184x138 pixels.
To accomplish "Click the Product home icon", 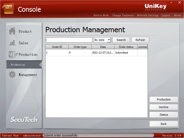I will pos(12,31).
